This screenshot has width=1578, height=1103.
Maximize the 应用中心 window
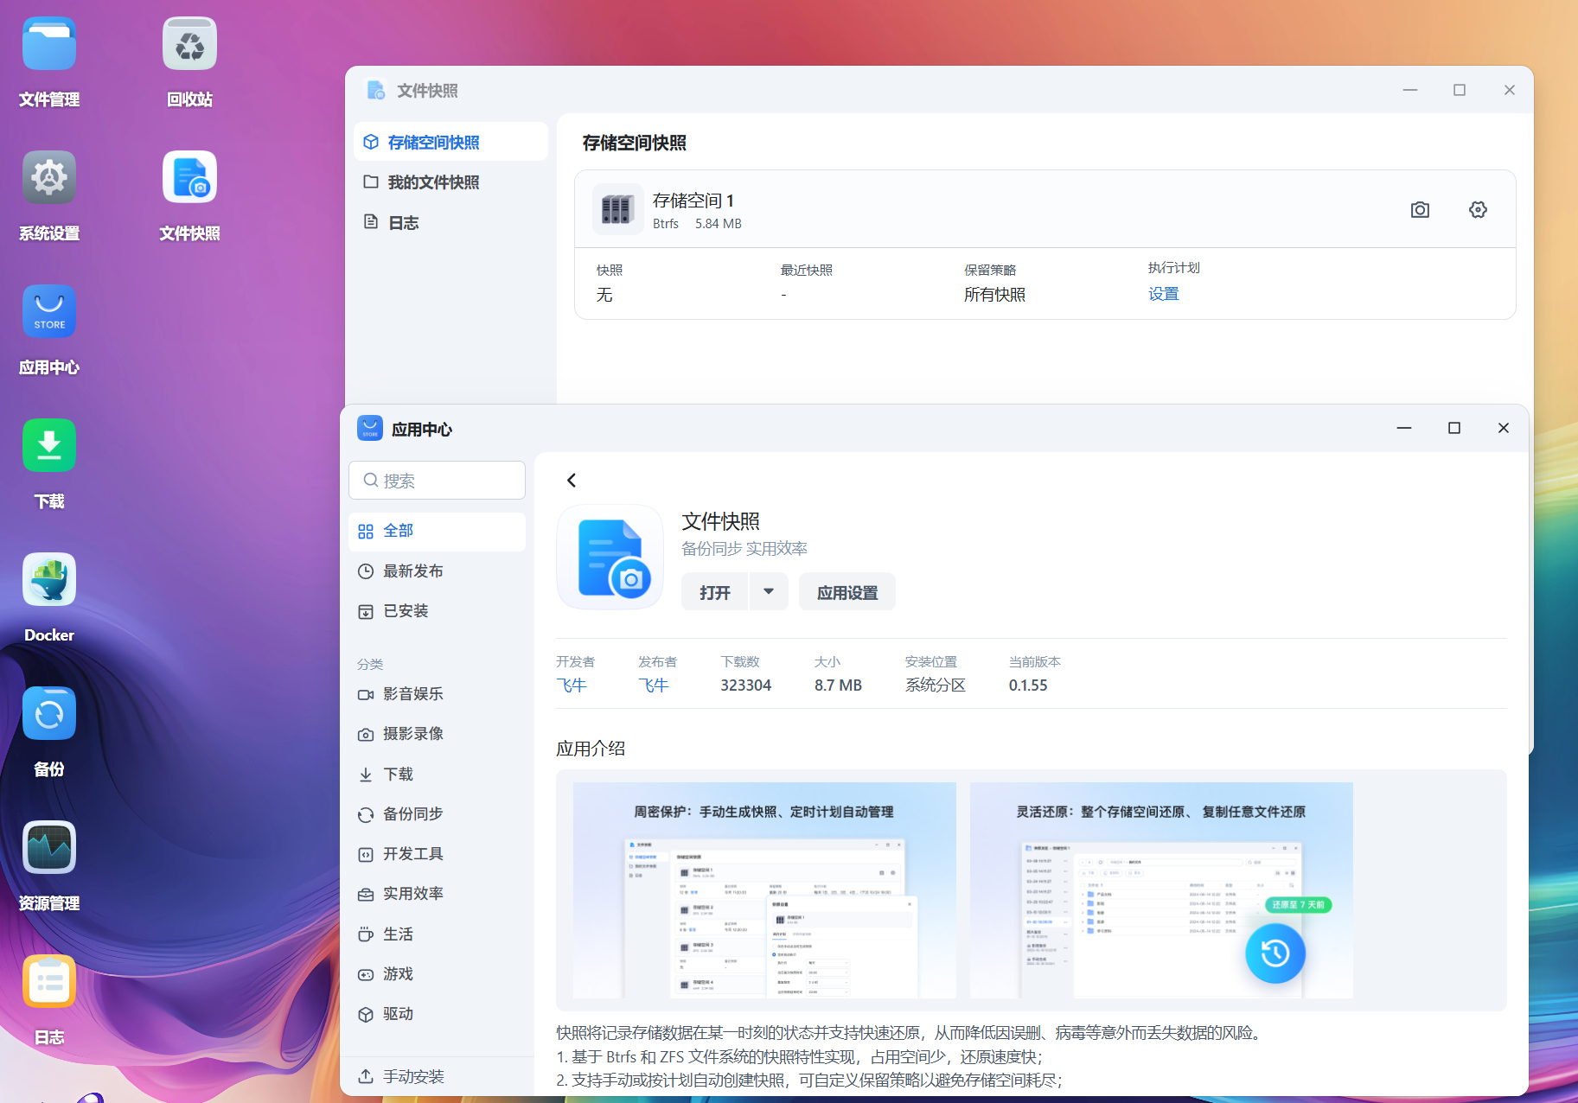click(x=1454, y=428)
